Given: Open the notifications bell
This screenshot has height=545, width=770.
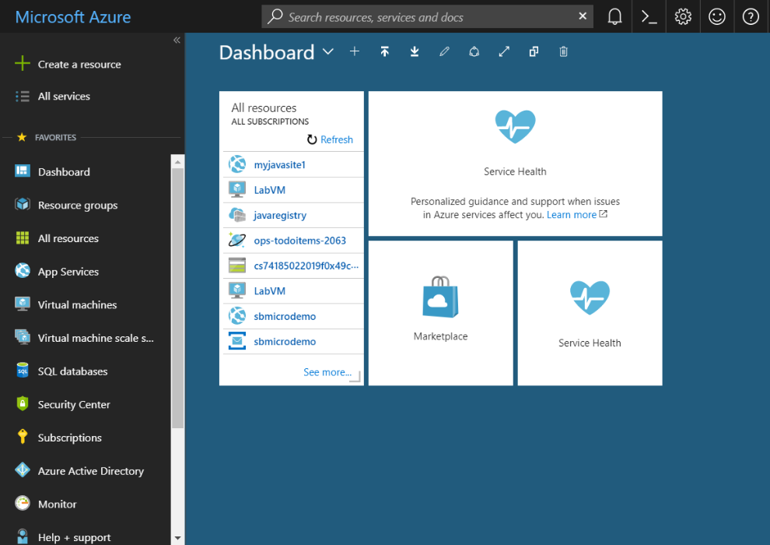Looking at the screenshot, I should point(614,16).
